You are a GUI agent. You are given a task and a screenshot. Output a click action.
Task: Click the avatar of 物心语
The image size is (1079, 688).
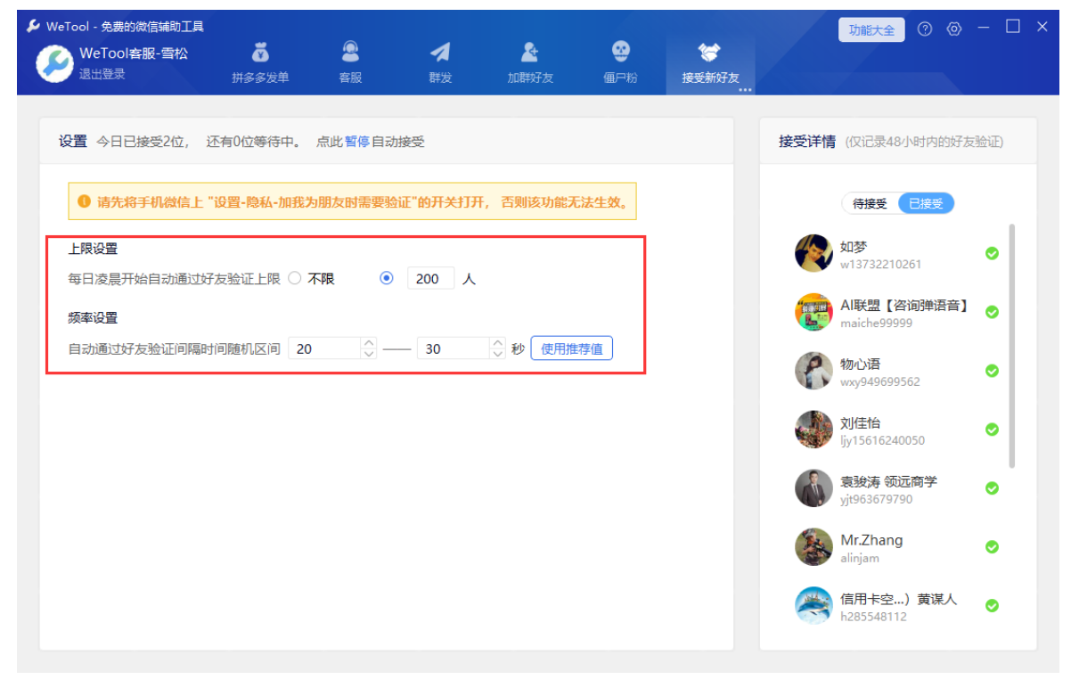pos(813,371)
